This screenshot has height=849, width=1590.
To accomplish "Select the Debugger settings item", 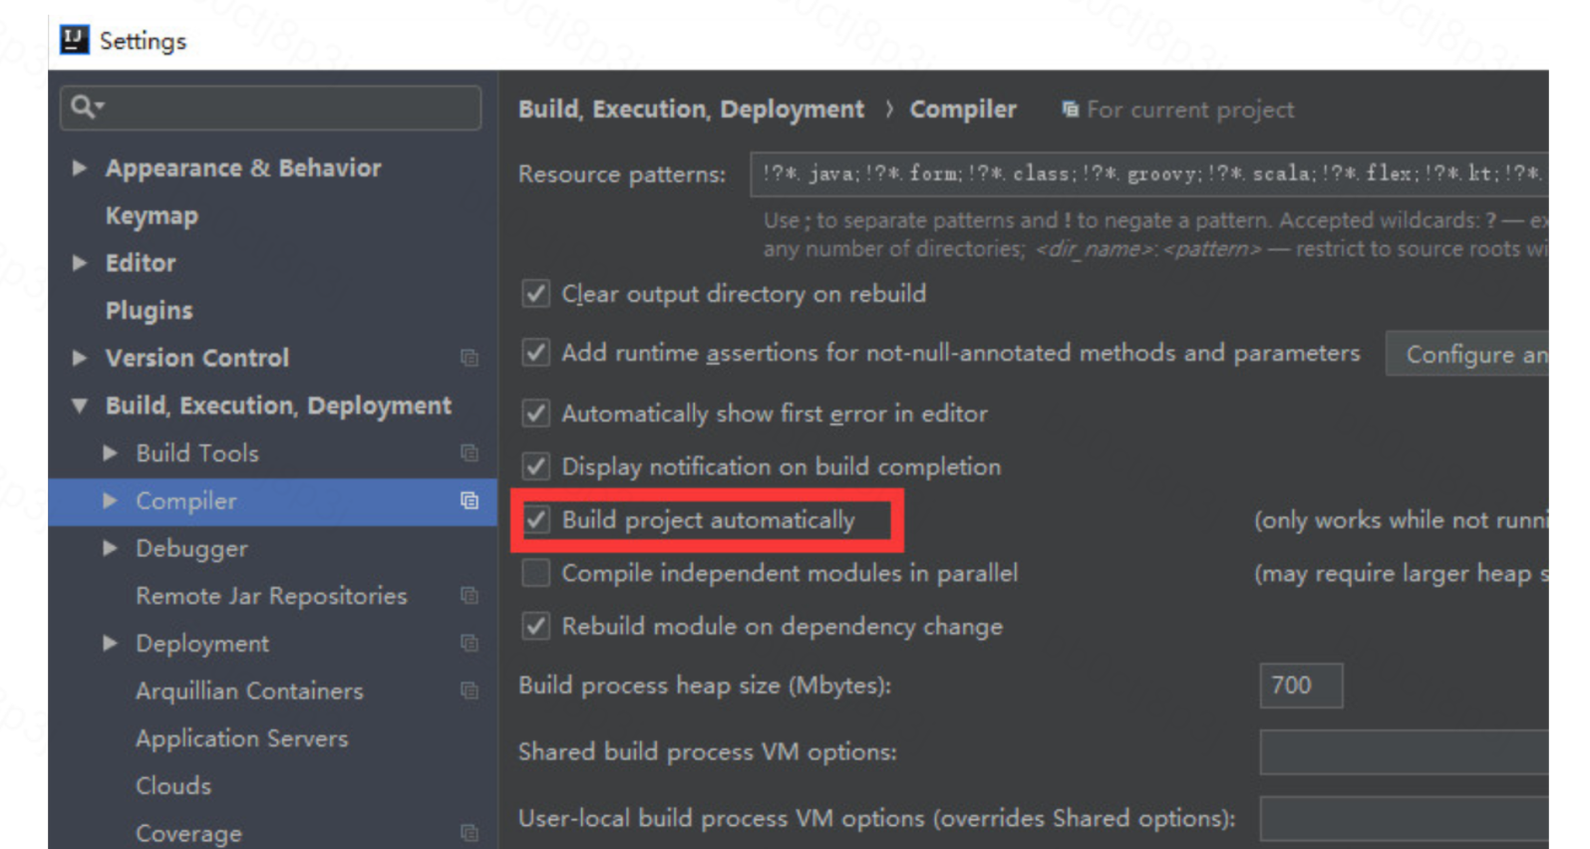I will coord(191,549).
